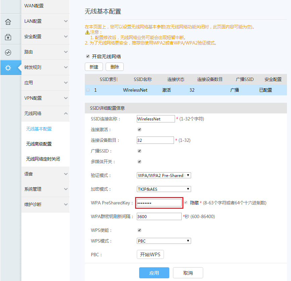This screenshot has height=281, width=291.
Task: Click 已配置 cell in SSID row
Action: pos(266,90)
